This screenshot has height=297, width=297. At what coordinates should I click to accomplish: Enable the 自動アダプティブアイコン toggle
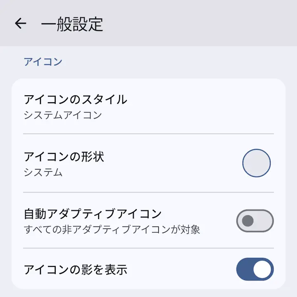click(x=255, y=221)
